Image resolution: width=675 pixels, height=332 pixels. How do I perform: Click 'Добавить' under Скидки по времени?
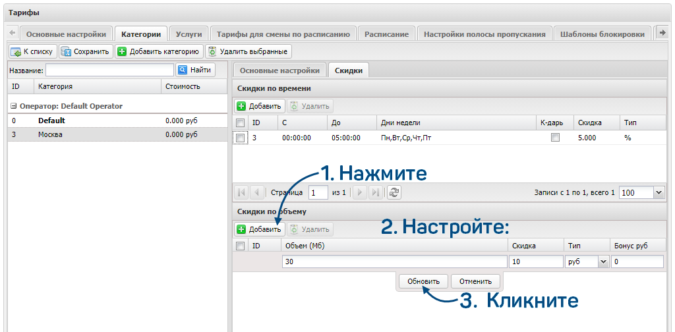point(260,106)
